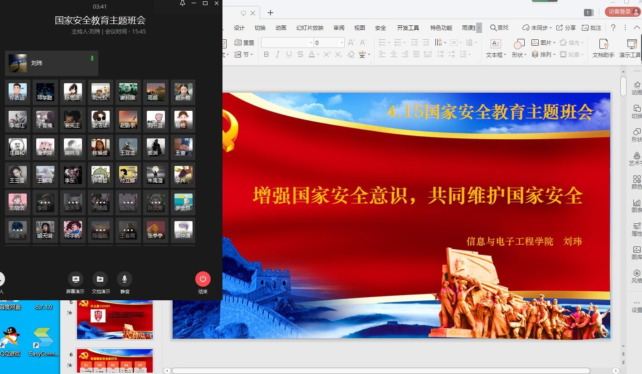Image resolution: width=642 pixels, height=374 pixels.
Task: Toggle mute with the 静音 microphone button
Action: pos(125,279)
